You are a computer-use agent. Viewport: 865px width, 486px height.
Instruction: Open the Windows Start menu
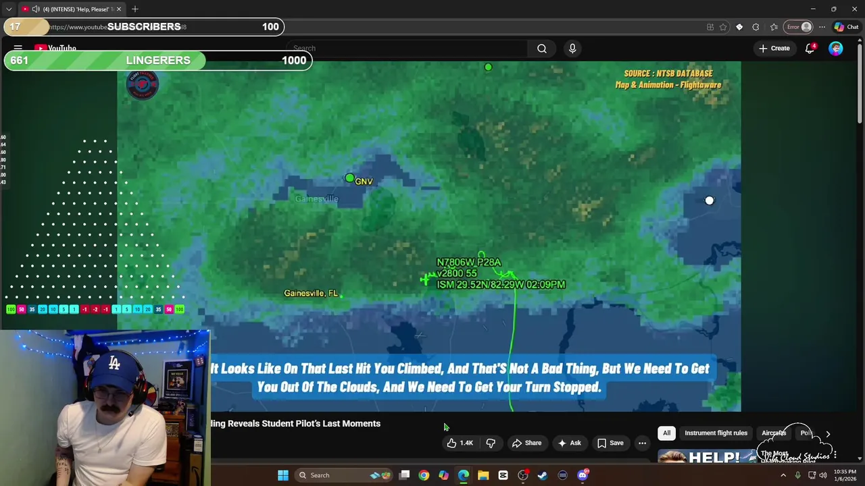click(x=283, y=475)
